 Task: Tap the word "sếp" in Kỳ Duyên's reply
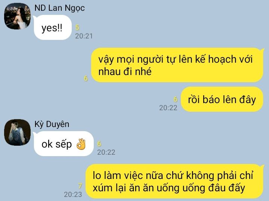(x=64, y=144)
